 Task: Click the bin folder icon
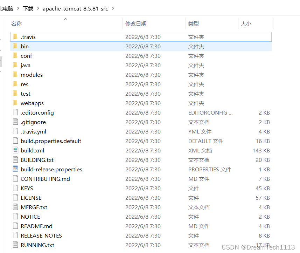pos(15,46)
